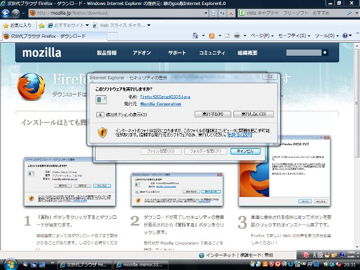Open the address bar dropdown arrow
Image resolution: width=360 pixels, height=270 pixels.
tap(206, 13)
